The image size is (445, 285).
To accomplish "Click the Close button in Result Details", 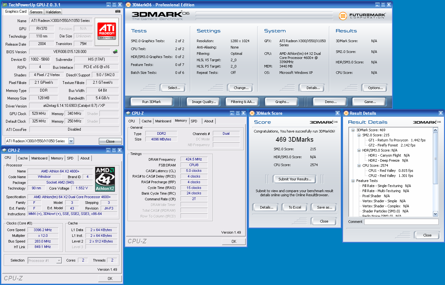I will tap(427, 235).
